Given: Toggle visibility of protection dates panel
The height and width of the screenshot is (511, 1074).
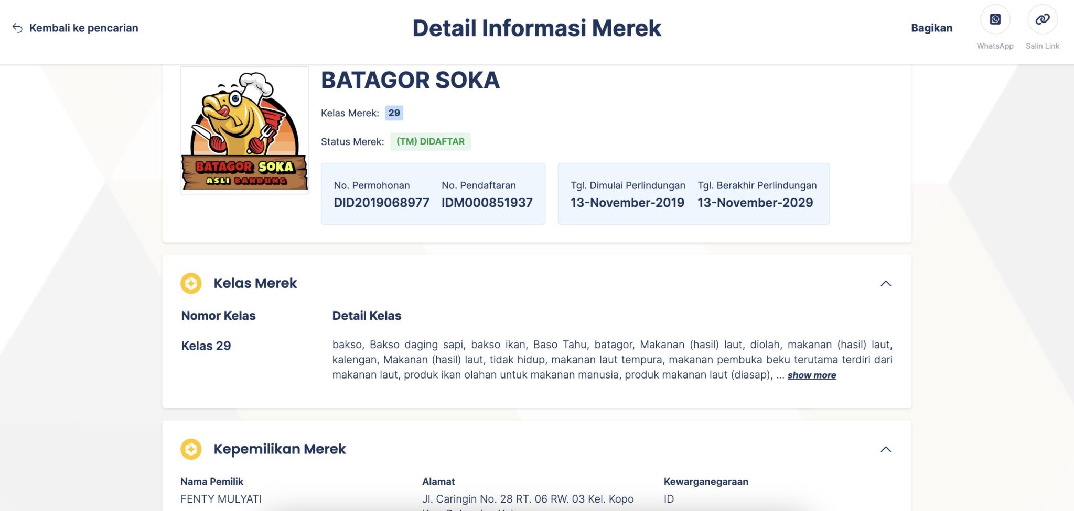Looking at the screenshot, I should click(x=693, y=193).
